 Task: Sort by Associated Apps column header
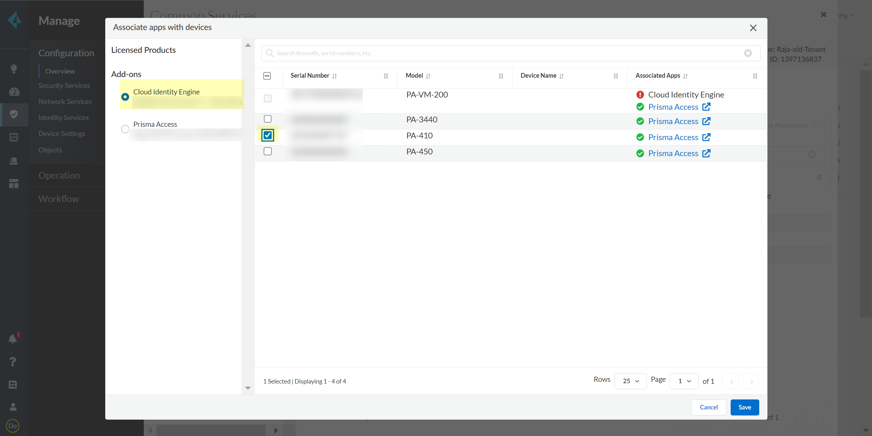(x=657, y=76)
